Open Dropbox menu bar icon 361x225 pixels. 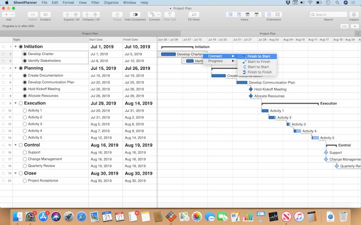coord(288,2)
